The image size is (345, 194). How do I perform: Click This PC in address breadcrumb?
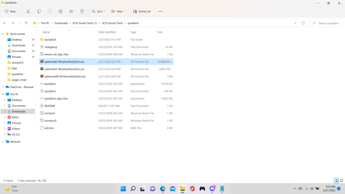[x=45, y=23]
